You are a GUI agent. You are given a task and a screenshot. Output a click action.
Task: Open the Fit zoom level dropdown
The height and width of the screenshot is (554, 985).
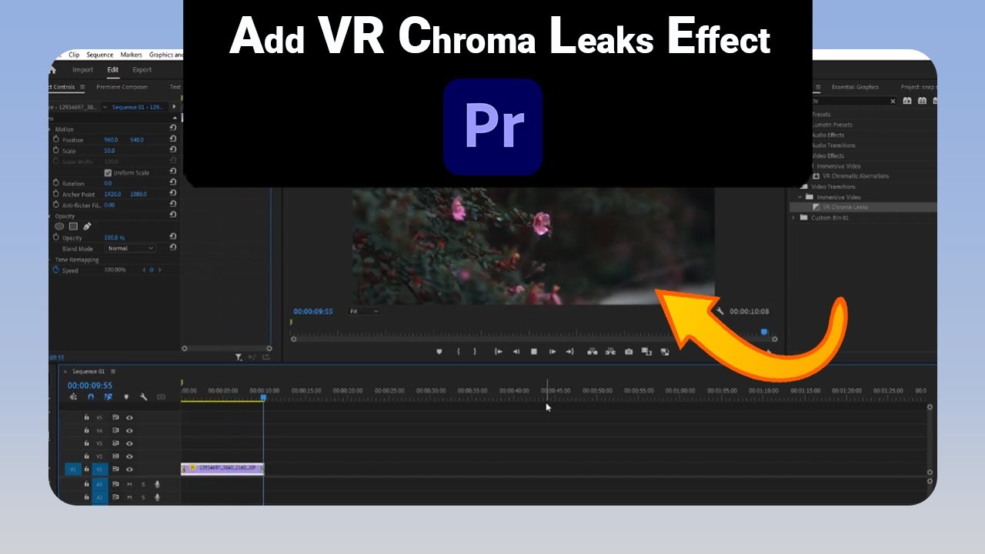coord(364,311)
